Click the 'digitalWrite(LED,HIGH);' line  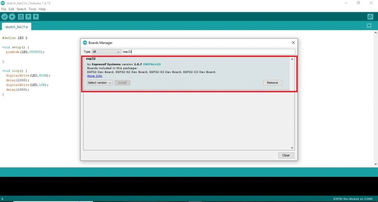[28, 76]
